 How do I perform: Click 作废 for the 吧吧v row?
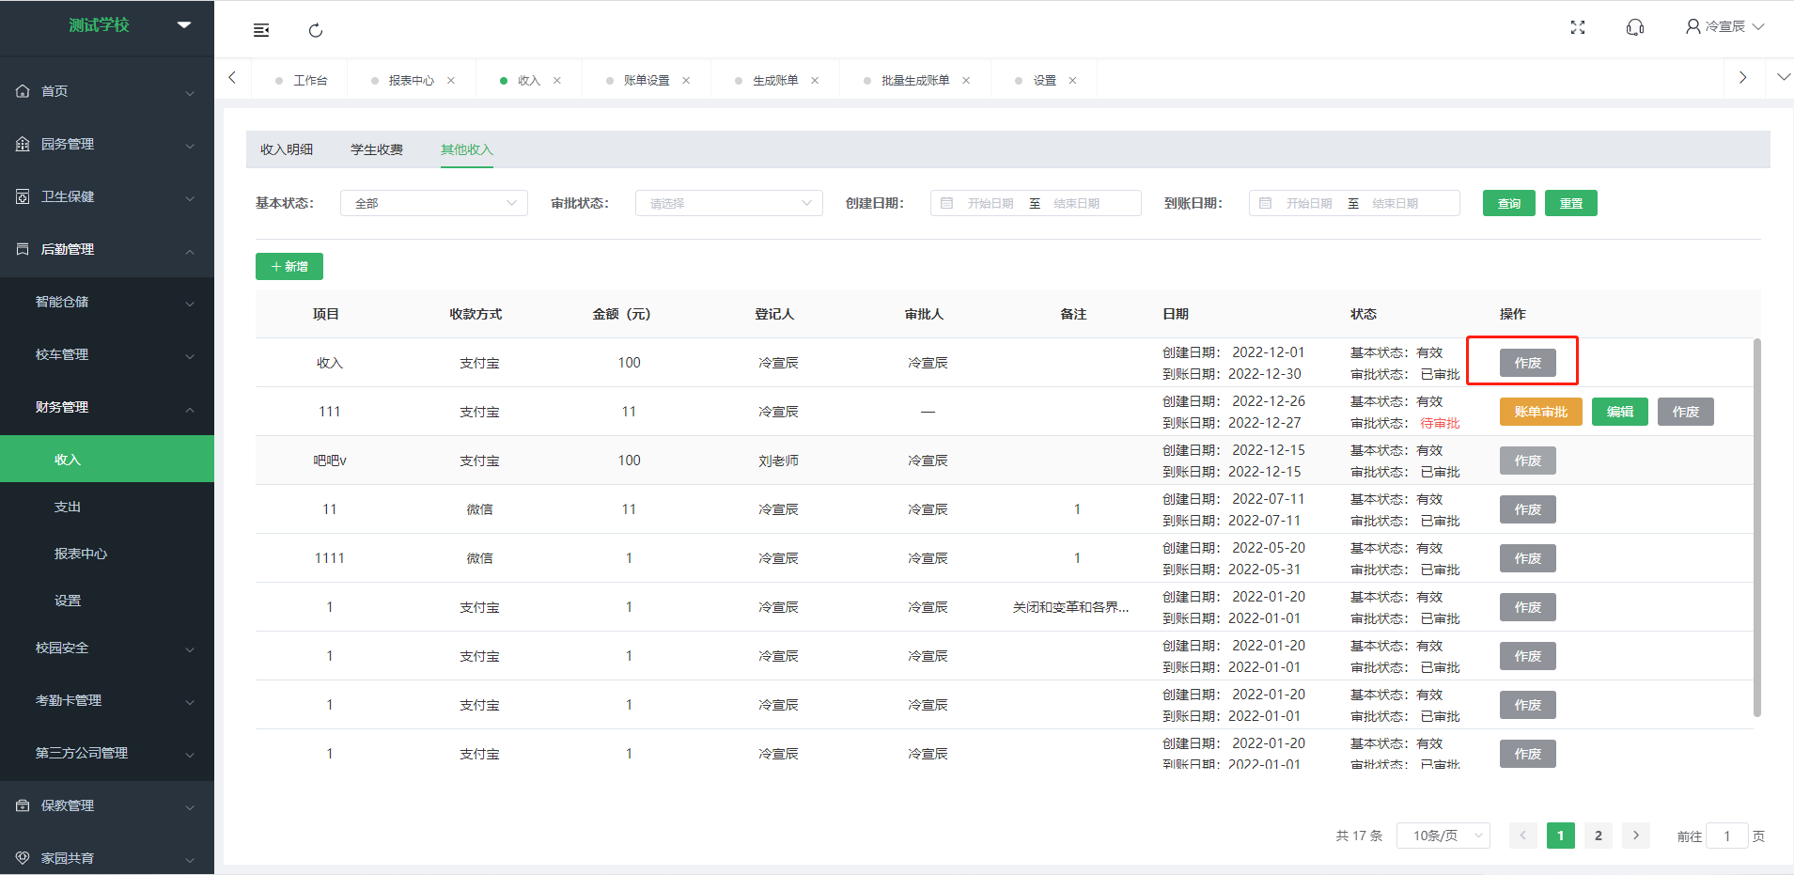(1528, 461)
